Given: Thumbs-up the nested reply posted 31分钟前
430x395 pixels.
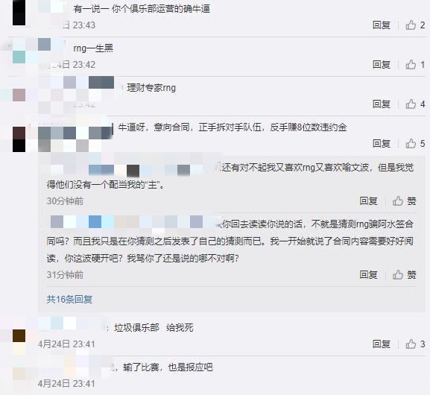Looking at the screenshot, I should [404, 274].
